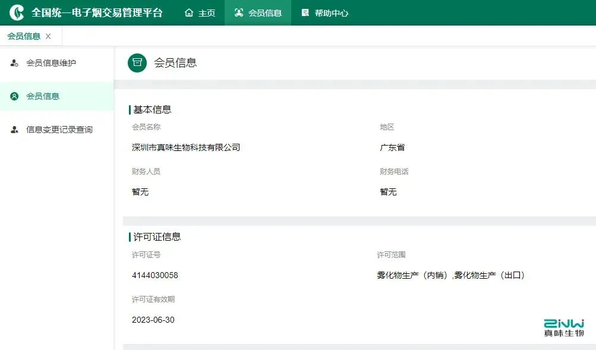
Task: Select the home icon beside 主页
Action: pyautogui.click(x=190, y=12)
